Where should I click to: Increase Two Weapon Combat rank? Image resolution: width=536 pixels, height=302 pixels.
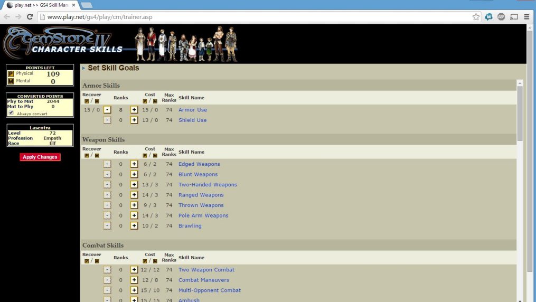point(134,270)
